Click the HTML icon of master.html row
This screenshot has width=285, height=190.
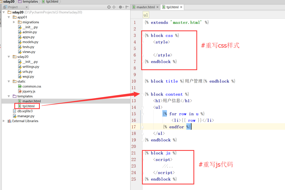[x=20, y=101]
